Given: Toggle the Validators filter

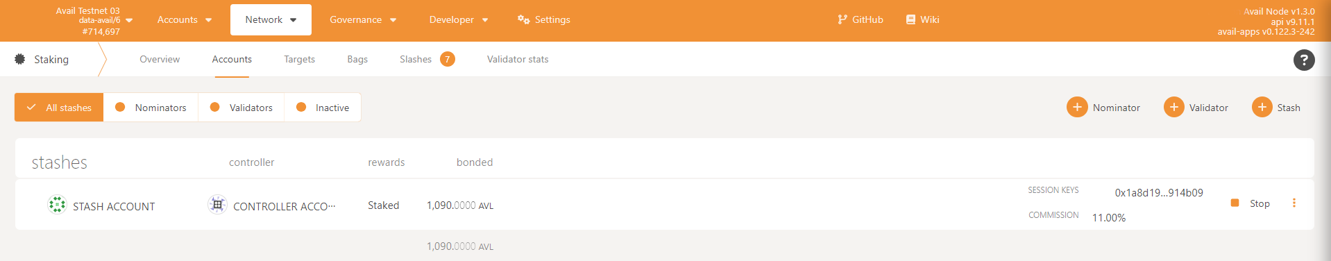Looking at the screenshot, I should 241,108.
